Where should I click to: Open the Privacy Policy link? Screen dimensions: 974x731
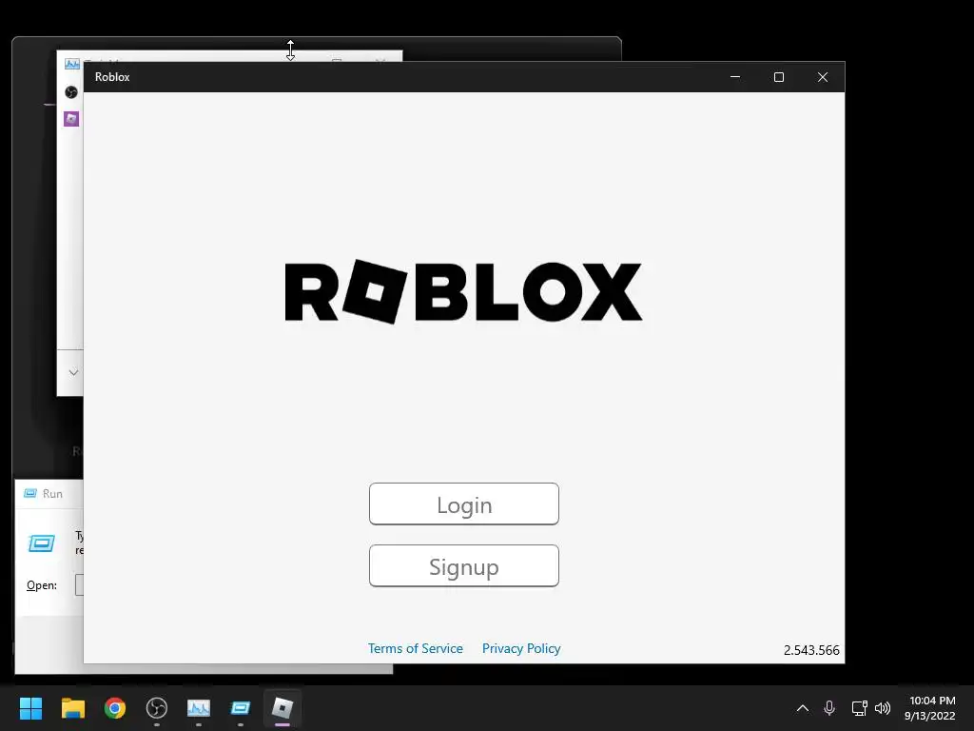[x=521, y=648]
